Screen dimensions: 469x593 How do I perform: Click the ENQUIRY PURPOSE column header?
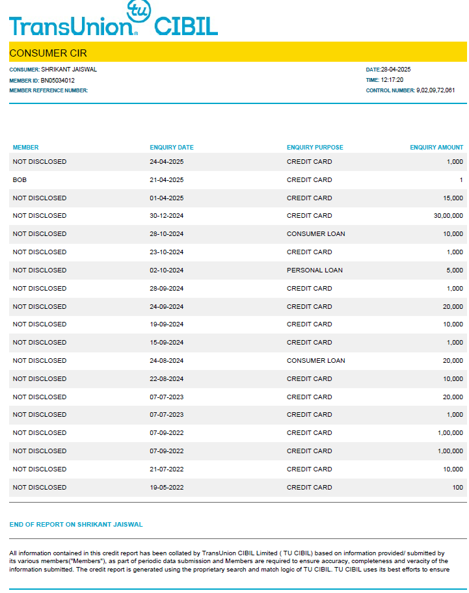tap(315, 148)
